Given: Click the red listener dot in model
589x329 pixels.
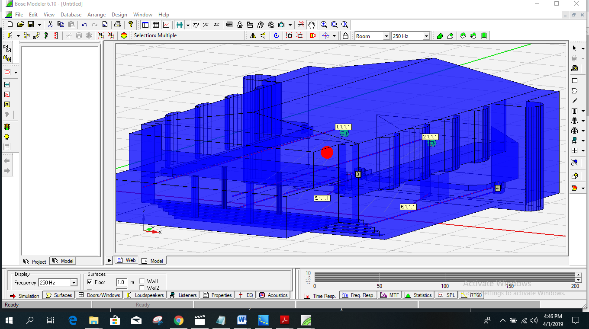Looking at the screenshot, I should [x=327, y=152].
